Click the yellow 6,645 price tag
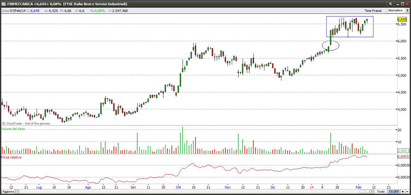The height and width of the screenshot is (195, 411). pyautogui.click(x=402, y=19)
